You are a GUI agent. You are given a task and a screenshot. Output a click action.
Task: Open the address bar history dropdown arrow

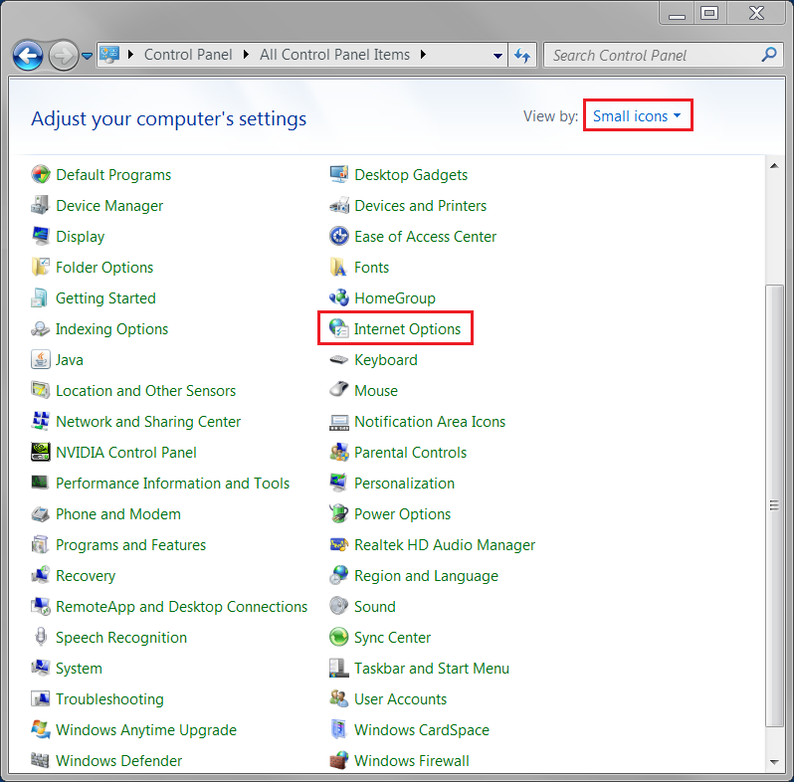(497, 55)
